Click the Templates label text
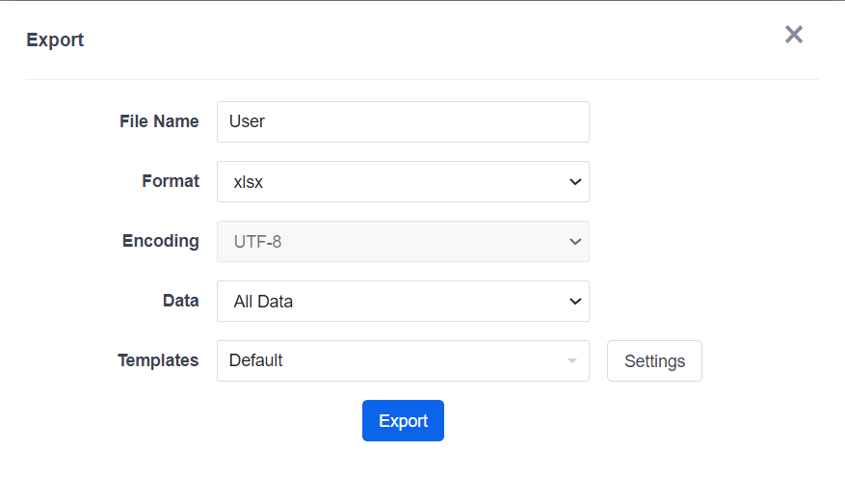This screenshot has width=845, height=477. pyautogui.click(x=158, y=360)
